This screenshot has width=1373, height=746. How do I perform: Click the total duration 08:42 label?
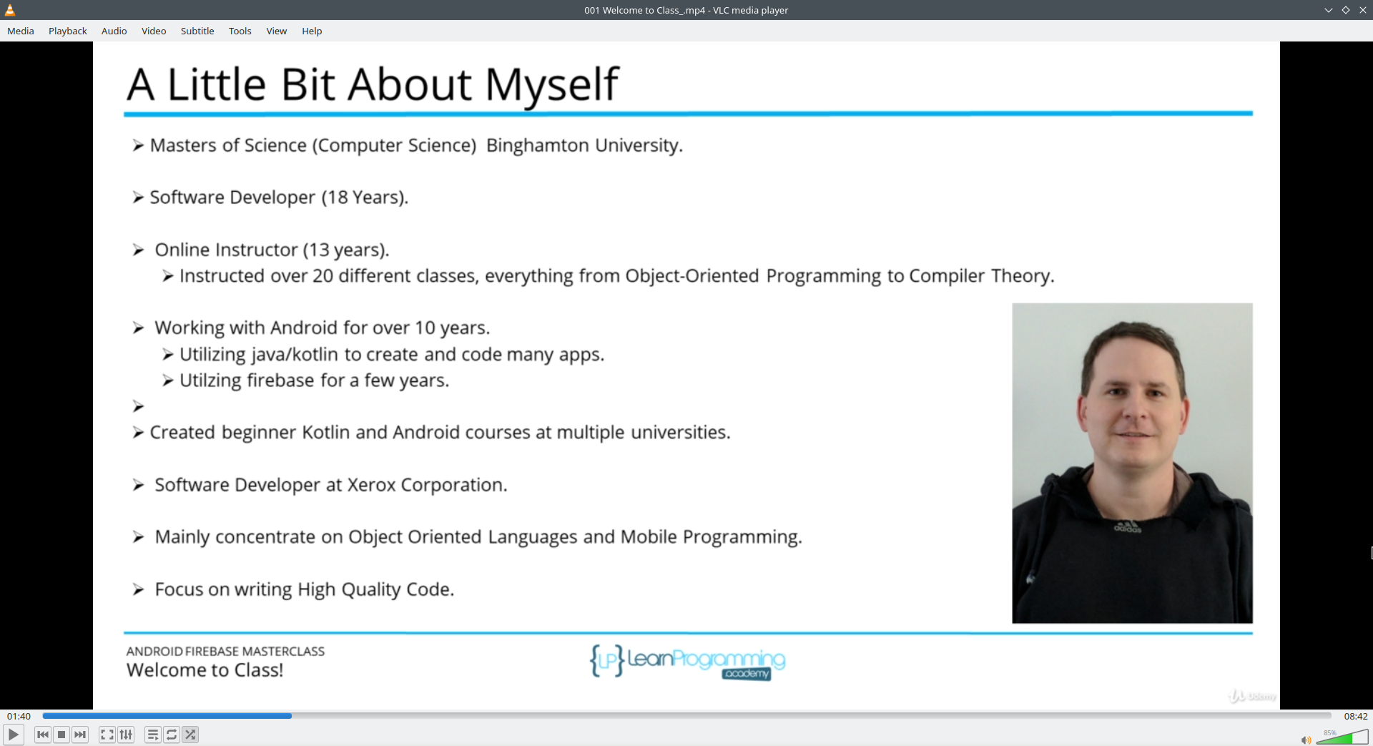pos(1356,716)
